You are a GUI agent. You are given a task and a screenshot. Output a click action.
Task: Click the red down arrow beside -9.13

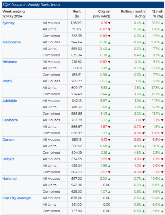click(x=109, y=140)
